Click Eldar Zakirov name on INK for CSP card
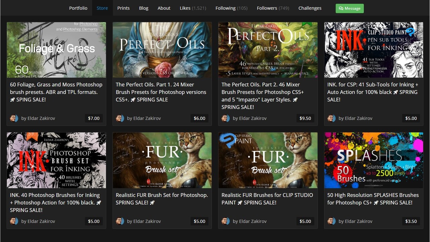This screenshot has width=430, height=242. (x=358, y=118)
